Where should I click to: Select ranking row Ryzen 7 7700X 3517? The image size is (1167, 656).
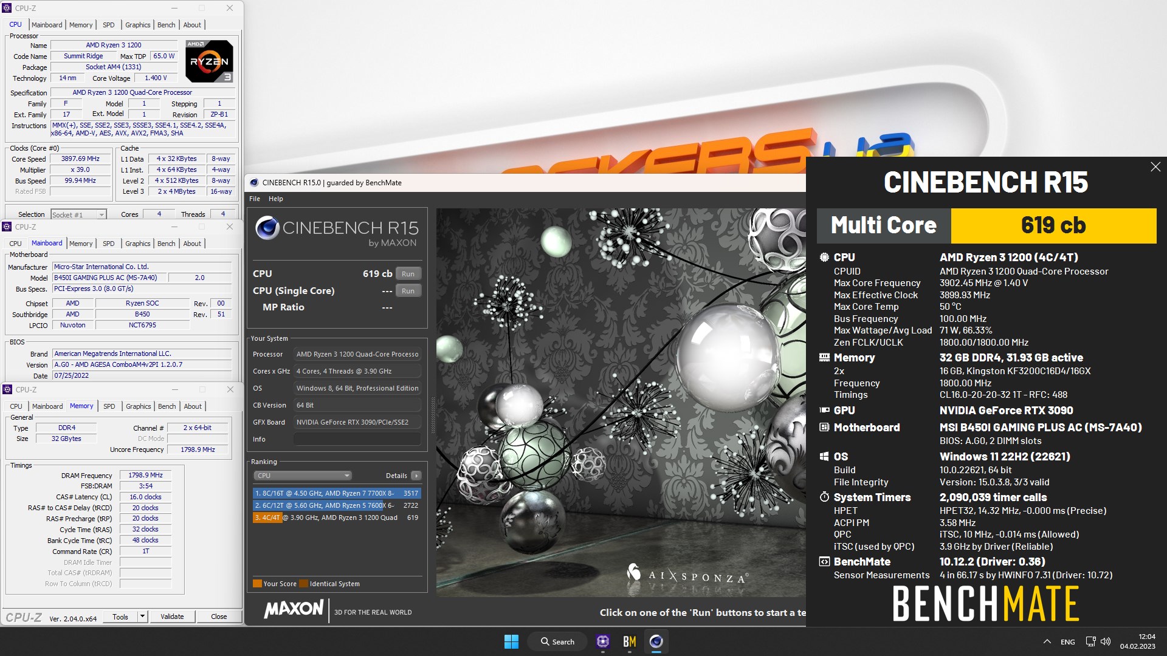[337, 493]
